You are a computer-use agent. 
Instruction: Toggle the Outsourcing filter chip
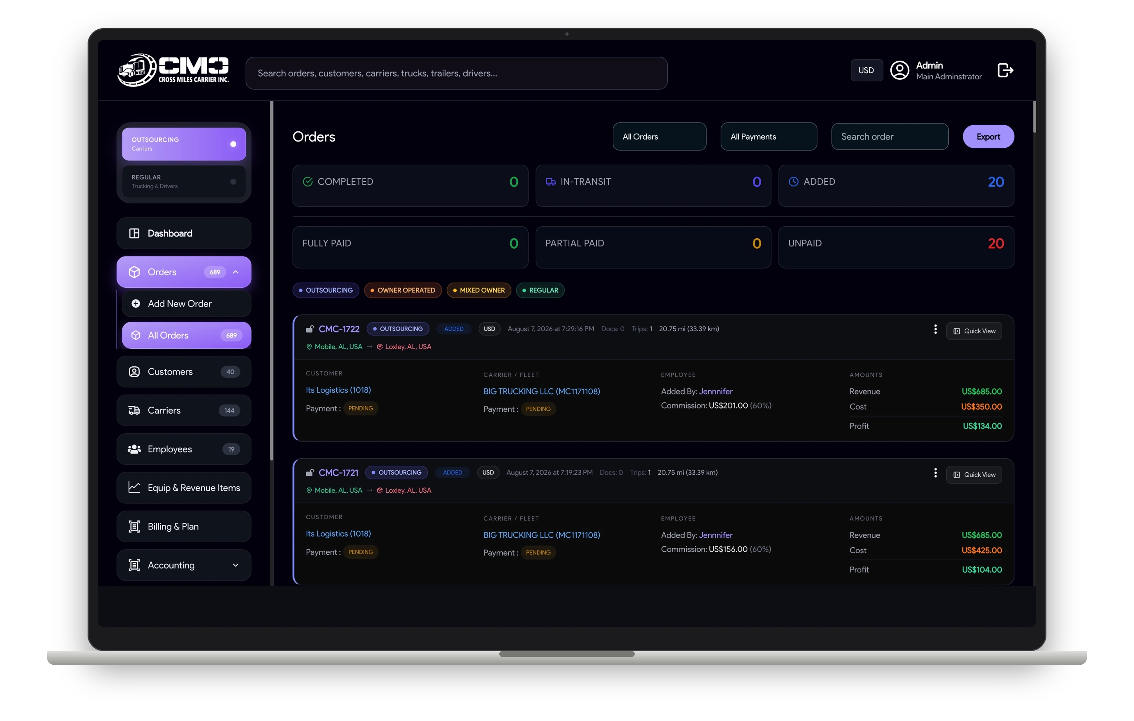[x=325, y=290]
